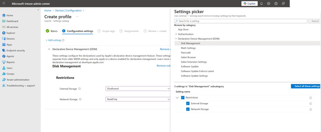Click info icon on Restrictions picker row
This screenshot has height=132, width=321.
311,98
